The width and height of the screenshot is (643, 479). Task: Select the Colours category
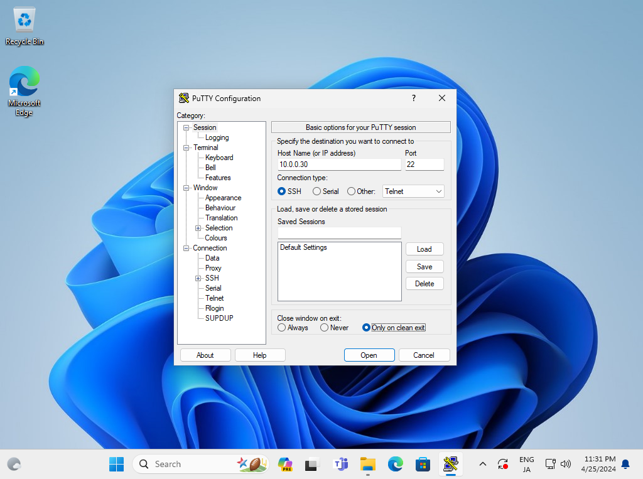pyautogui.click(x=216, y=238)
